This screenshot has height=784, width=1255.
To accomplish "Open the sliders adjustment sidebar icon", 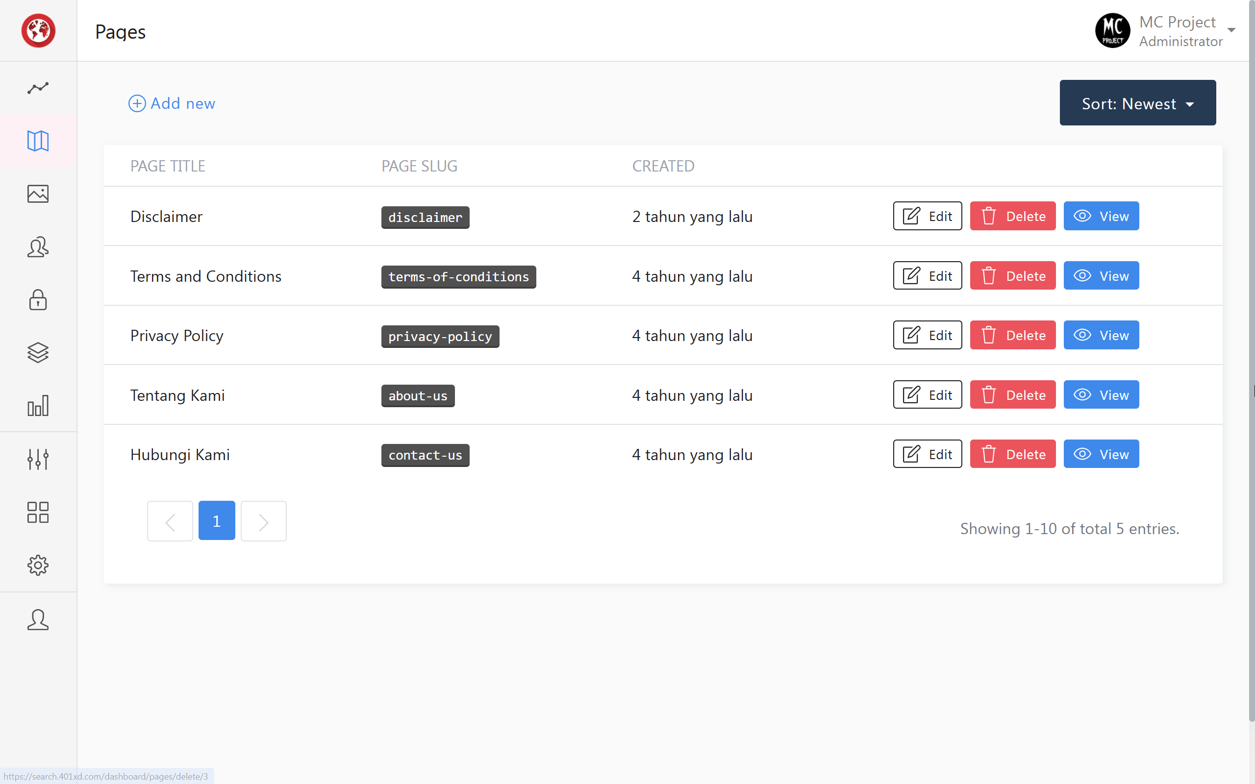I will pyautogui.click(x=38, y=460).
